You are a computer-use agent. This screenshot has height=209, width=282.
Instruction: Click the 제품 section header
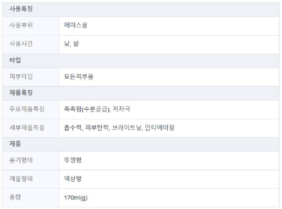[15, 144]
